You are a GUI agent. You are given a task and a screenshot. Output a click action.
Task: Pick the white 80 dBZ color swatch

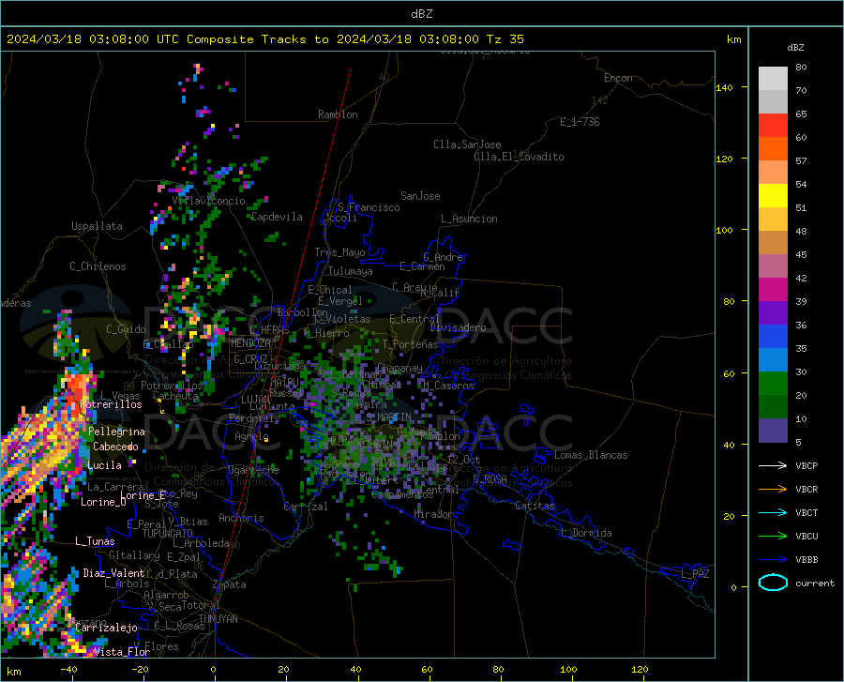pyautogui.click(x=773, y=78)
